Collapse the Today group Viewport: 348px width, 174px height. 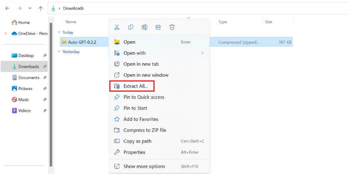point(59,32)
